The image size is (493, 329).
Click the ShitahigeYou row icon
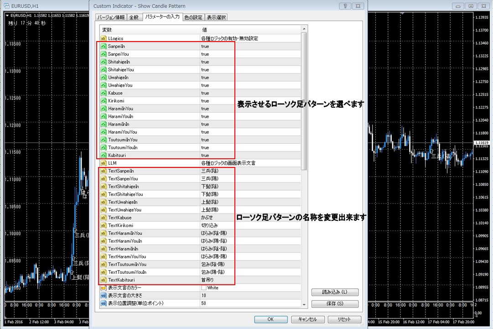click(104, 69)
